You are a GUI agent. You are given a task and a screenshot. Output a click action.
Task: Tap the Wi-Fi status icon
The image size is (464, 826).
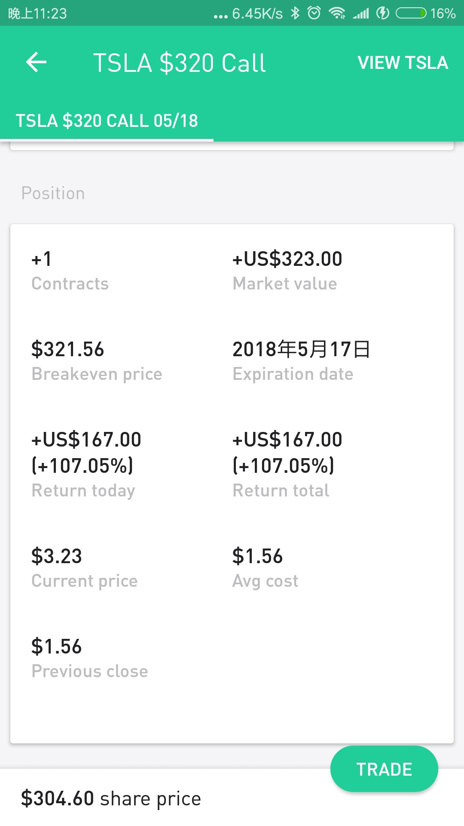[337, 13]
